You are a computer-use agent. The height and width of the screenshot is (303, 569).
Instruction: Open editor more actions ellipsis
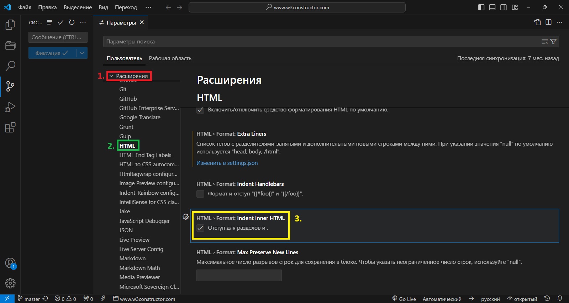559,22
